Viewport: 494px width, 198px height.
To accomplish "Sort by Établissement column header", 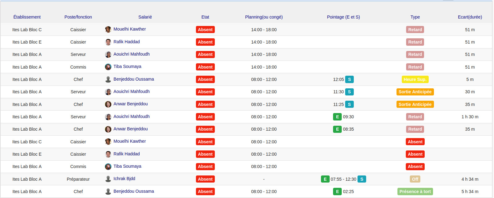I will (x=27, y=17).
